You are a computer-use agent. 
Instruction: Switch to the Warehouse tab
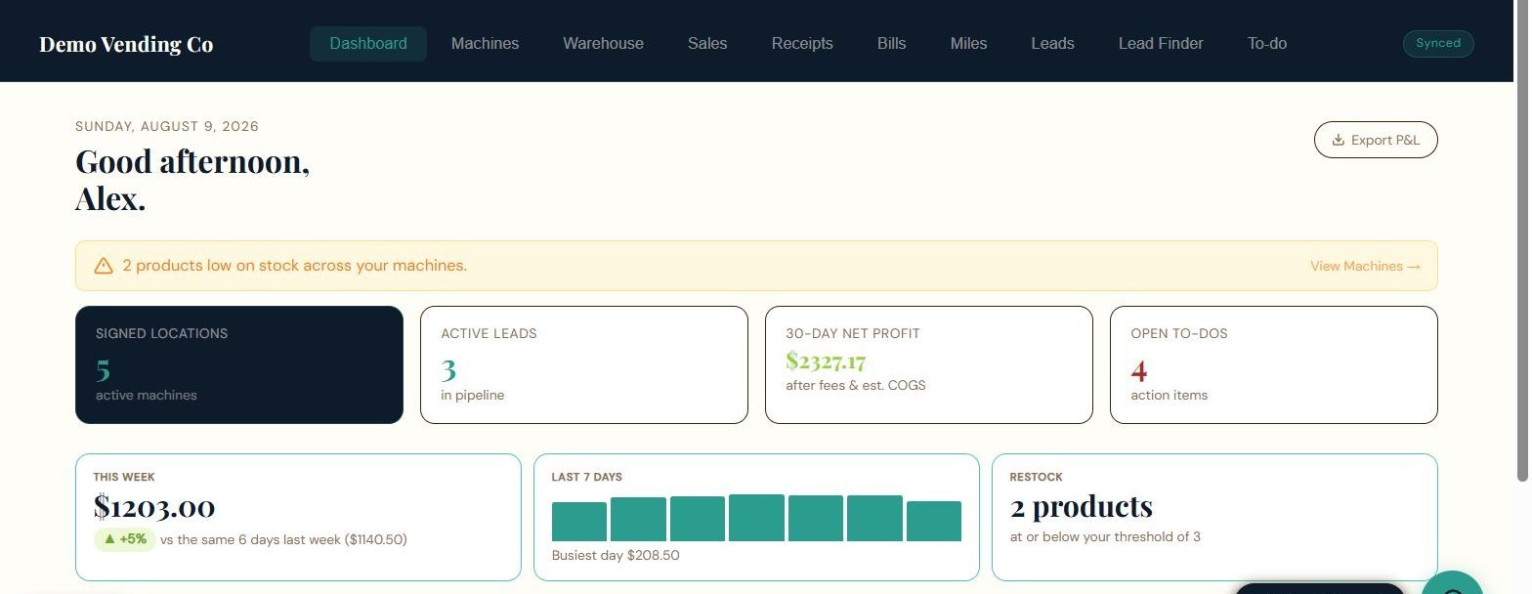click(x=603, y=44)
